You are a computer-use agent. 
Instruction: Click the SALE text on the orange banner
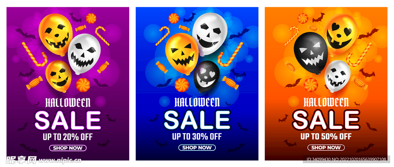point(326,120)
